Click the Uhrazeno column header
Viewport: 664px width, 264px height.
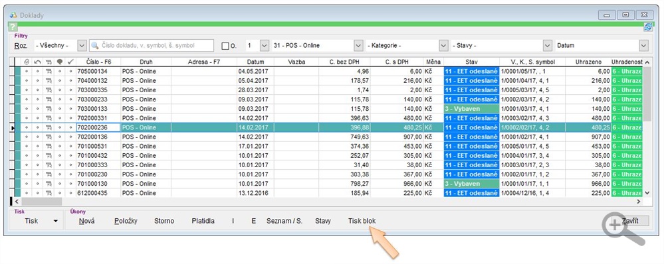click(588, 62)
